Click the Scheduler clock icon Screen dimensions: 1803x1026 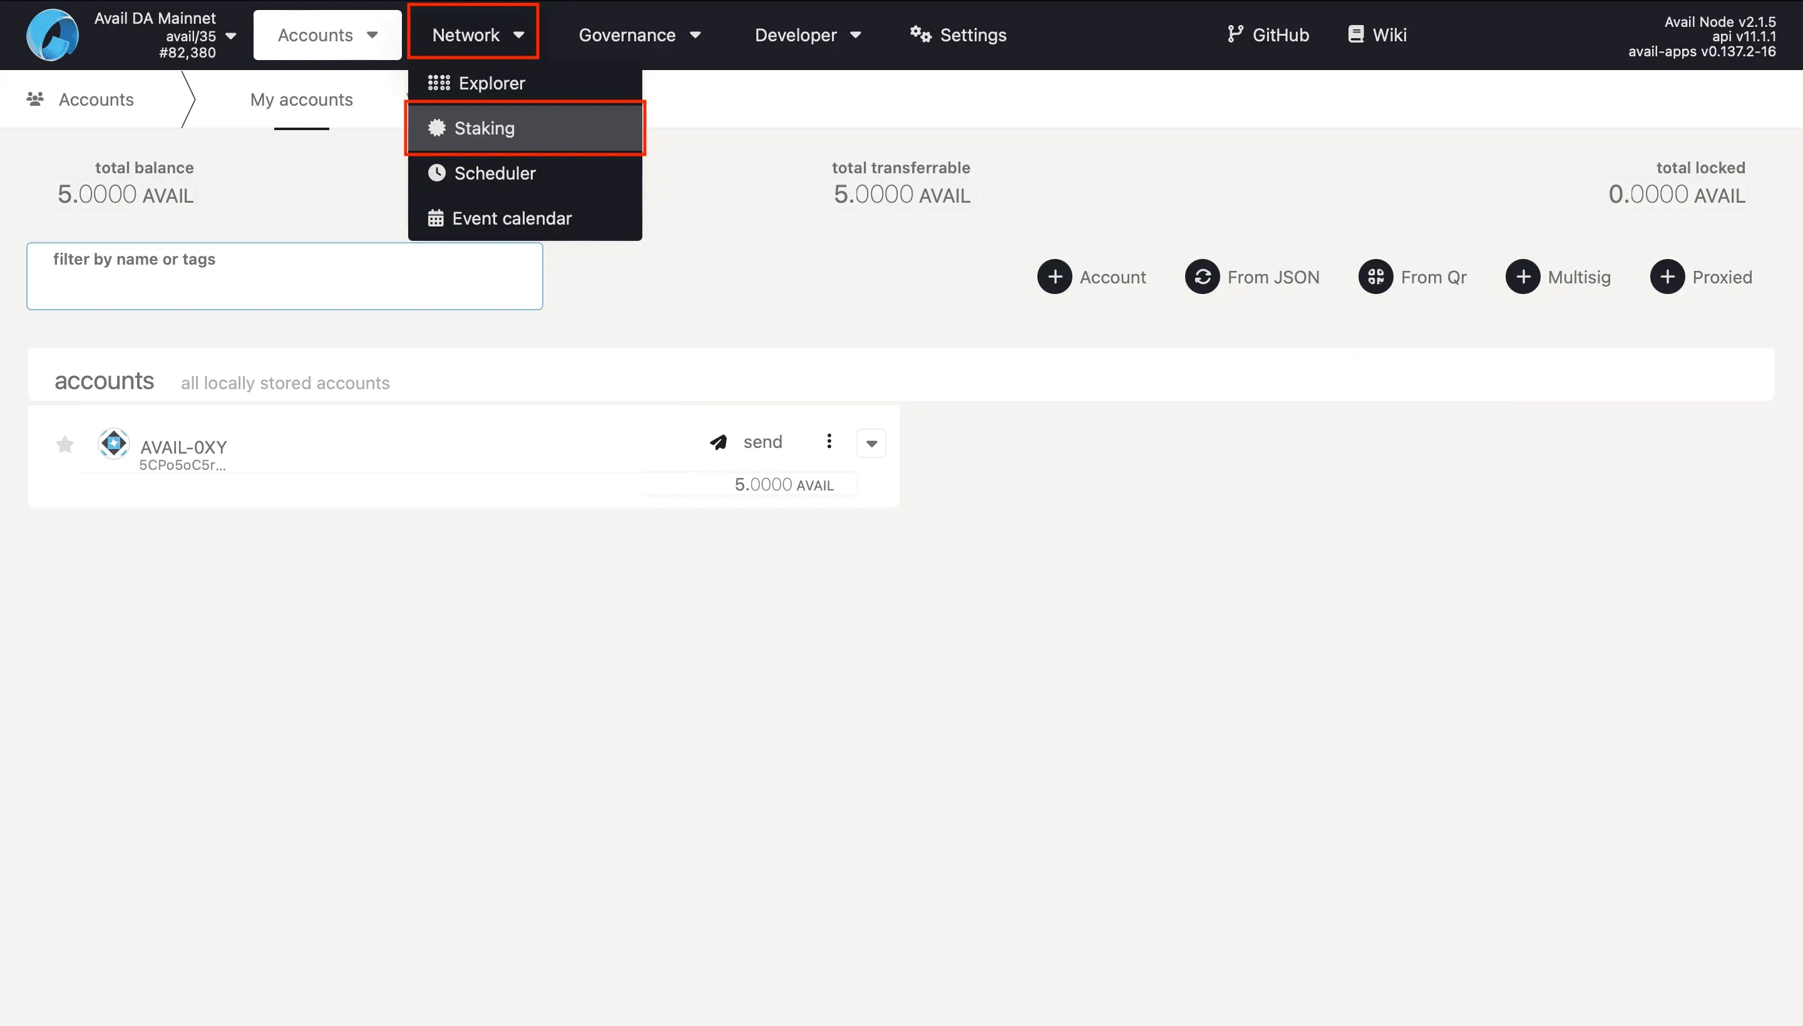436,173
